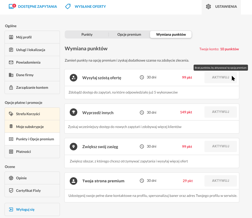Switch to the Punkty tab
The height and width of the screenshot is (218, 252).
(87, 34)
